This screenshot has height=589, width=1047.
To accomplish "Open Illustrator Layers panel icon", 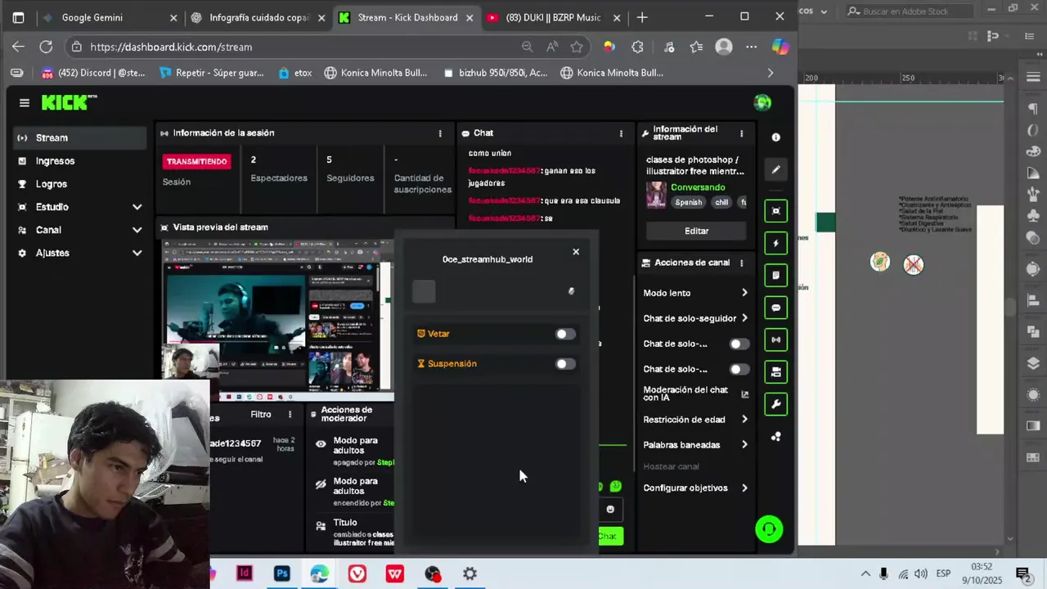I will click(1032, 363).
